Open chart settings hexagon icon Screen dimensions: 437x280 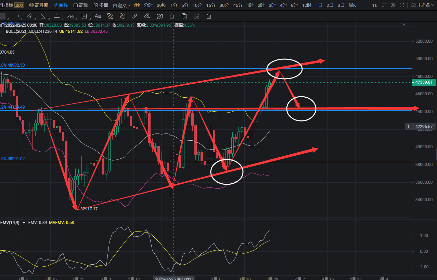[393, 5]
